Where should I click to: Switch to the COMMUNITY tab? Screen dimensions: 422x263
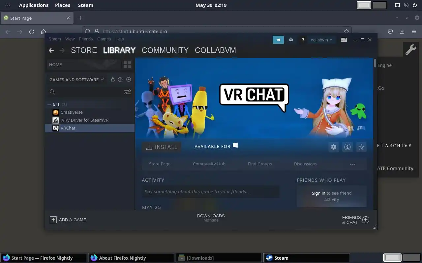click(165, 50)
